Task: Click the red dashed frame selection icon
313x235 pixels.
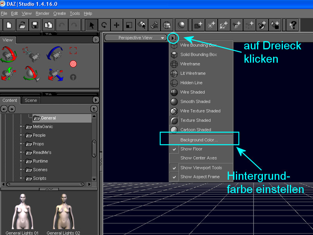Action: pos(73,51)
